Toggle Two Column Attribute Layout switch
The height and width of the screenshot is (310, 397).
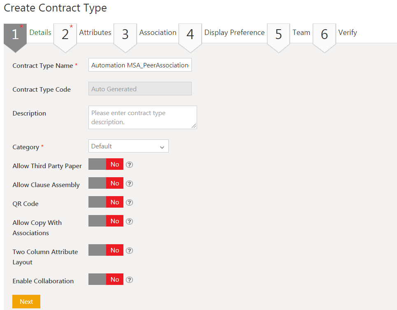106,251
